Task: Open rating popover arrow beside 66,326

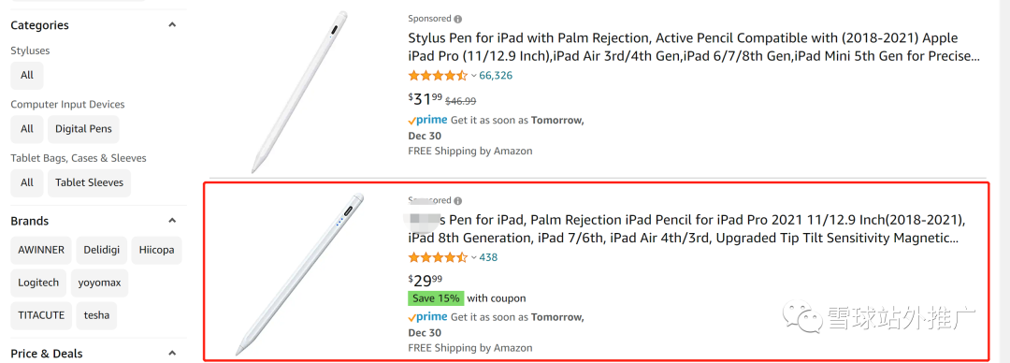Action: tap(474, 76)
